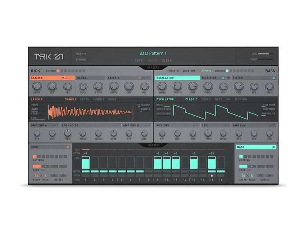
Task: Click the Bass page loop icon
Action: point(249,170)
